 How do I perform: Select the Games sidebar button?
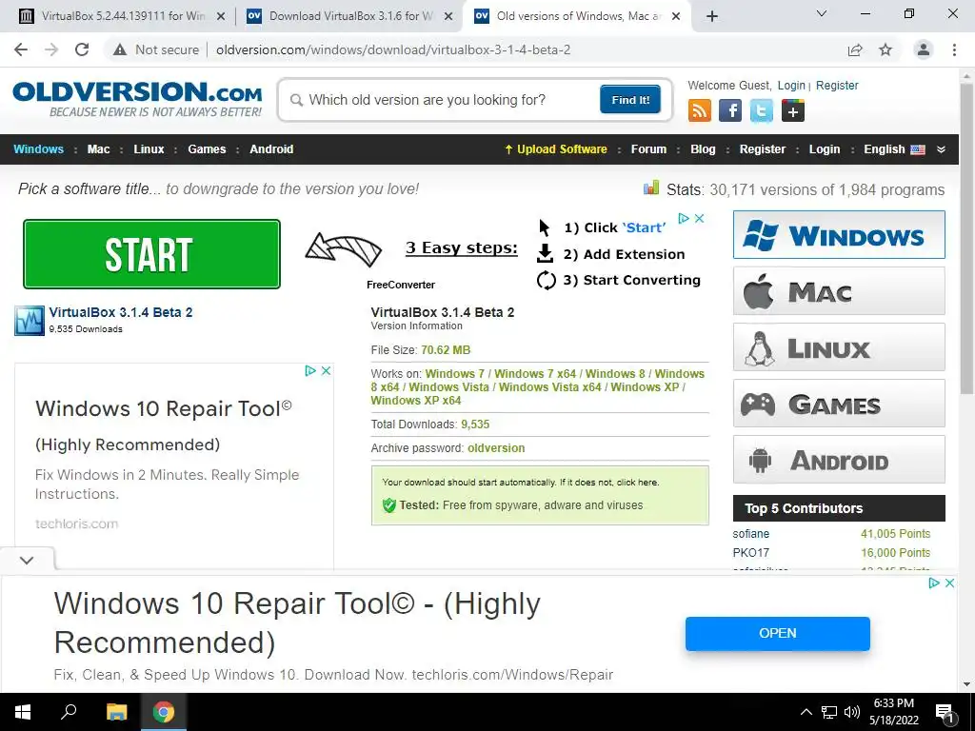839,404
